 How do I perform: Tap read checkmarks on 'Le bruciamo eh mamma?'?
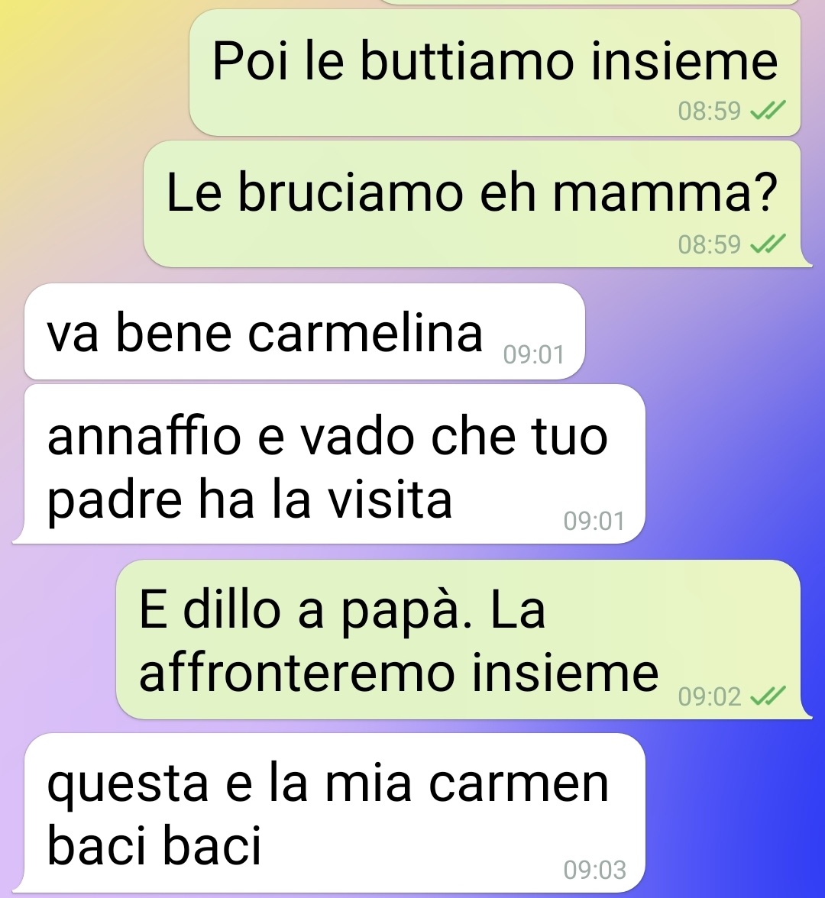(768, 244)
